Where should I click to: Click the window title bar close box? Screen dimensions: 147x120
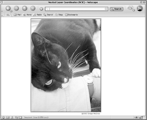coord(2,2)
